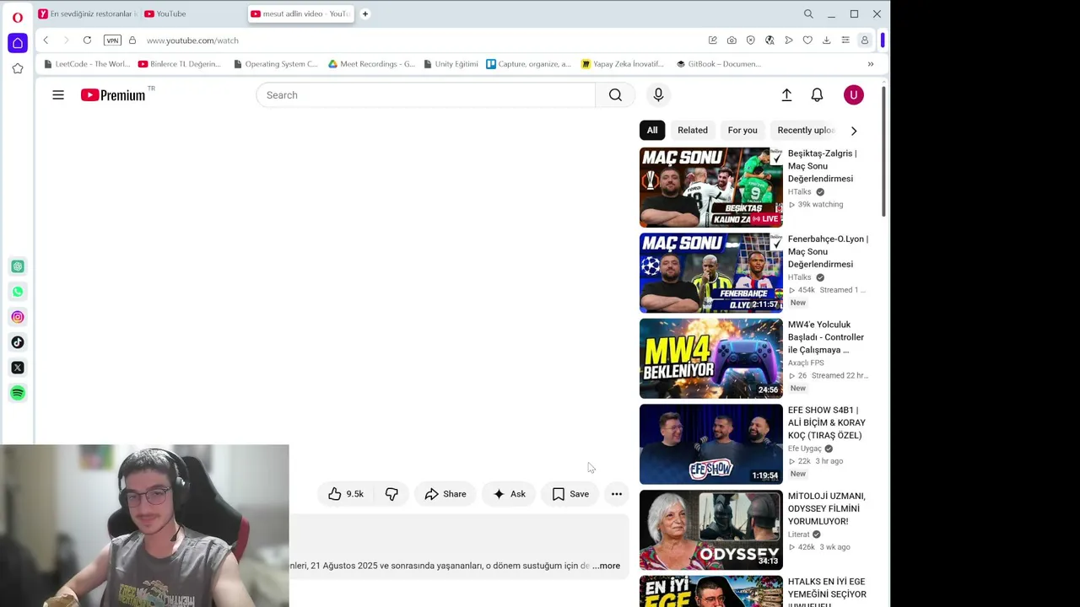Open the LeetCode bookmark
The height and width of the screenshot is (607, 1080).
tap(87, 64)
